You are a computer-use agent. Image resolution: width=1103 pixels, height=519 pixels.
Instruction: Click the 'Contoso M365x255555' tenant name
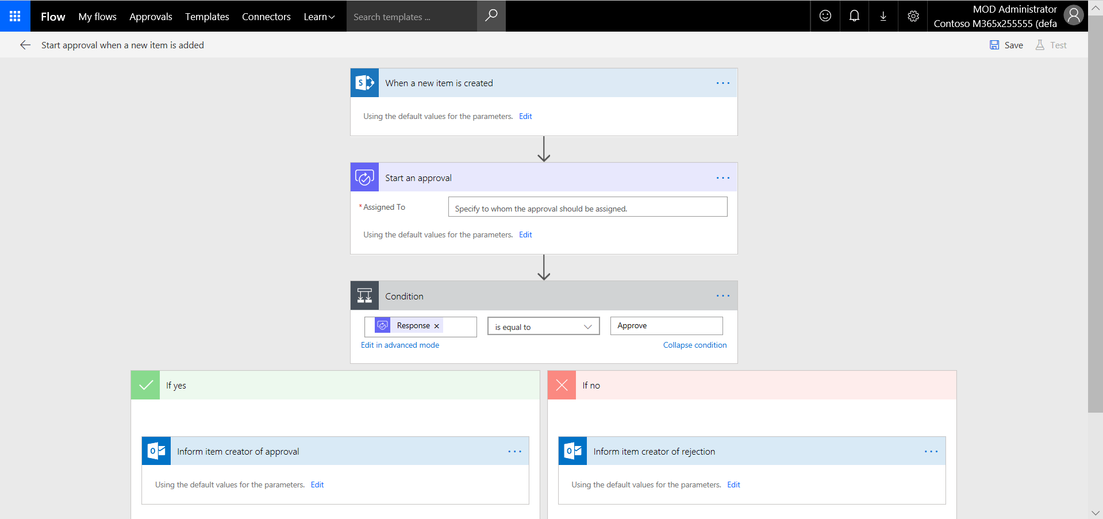[x=995, y=24]
